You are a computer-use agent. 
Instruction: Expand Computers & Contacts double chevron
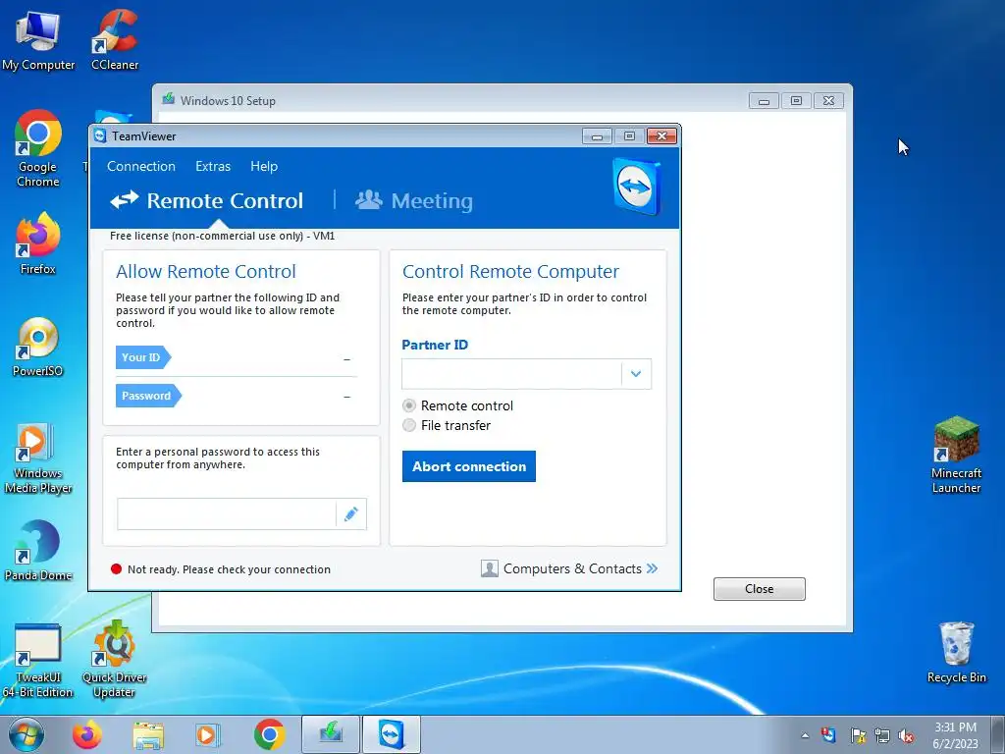(652, 568)
